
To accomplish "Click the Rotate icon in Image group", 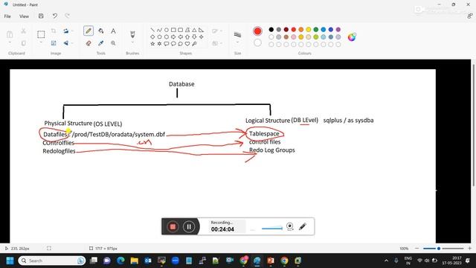I will tap(66, 31).
